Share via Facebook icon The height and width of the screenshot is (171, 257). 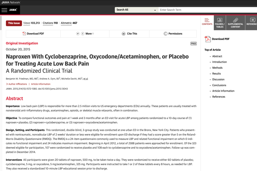[x=83, y=33]
